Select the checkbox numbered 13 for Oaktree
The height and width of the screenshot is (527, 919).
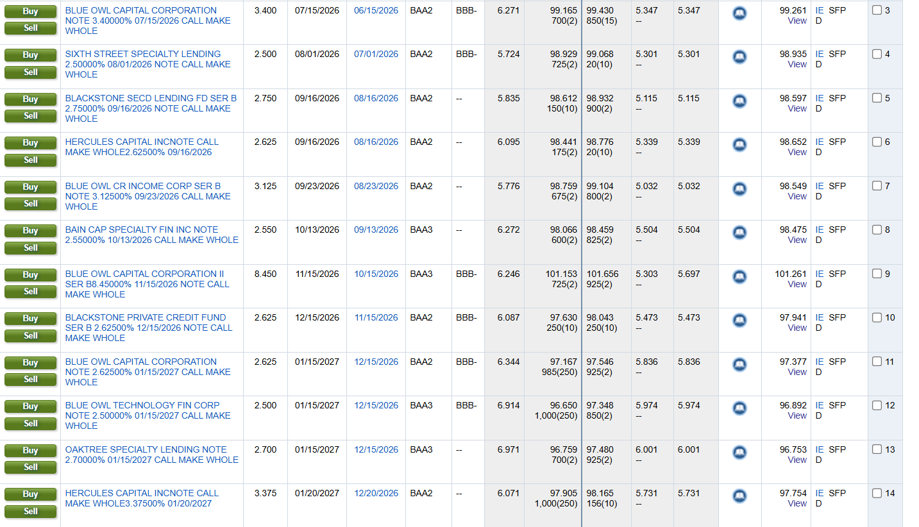[x=877, y=449]
